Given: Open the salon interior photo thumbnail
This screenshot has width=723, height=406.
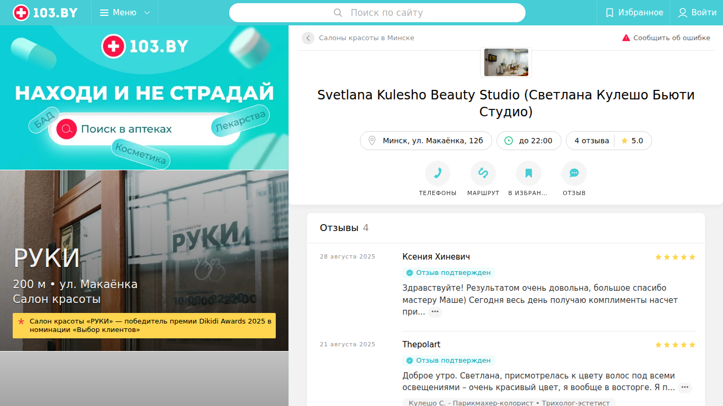Looking at the screenshot, I should tap(505, 62).
